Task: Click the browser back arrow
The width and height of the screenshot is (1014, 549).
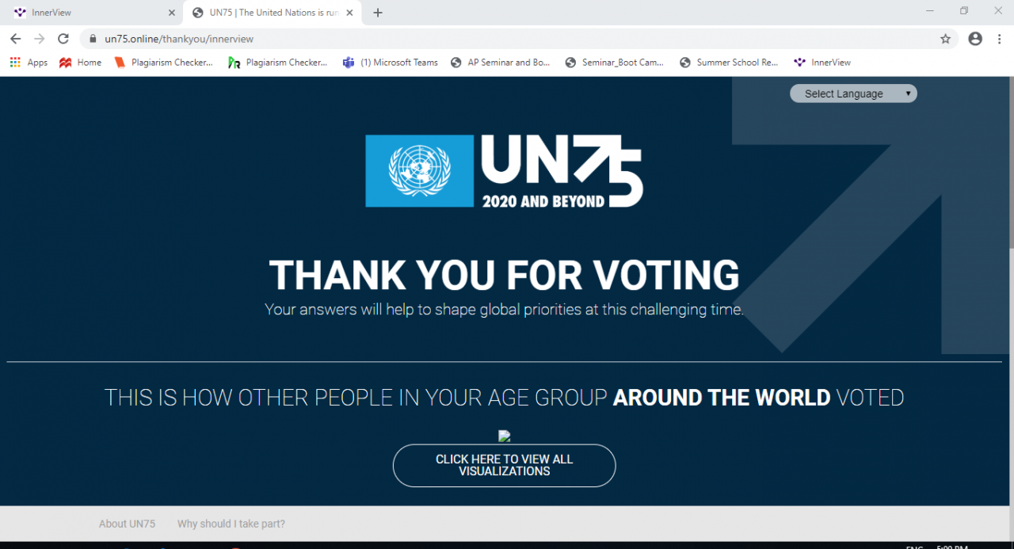Action: coord(15,38)
